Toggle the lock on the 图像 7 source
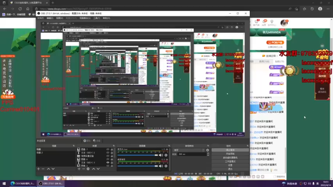Viewport: 333px width, 187px height. (112, 149)
